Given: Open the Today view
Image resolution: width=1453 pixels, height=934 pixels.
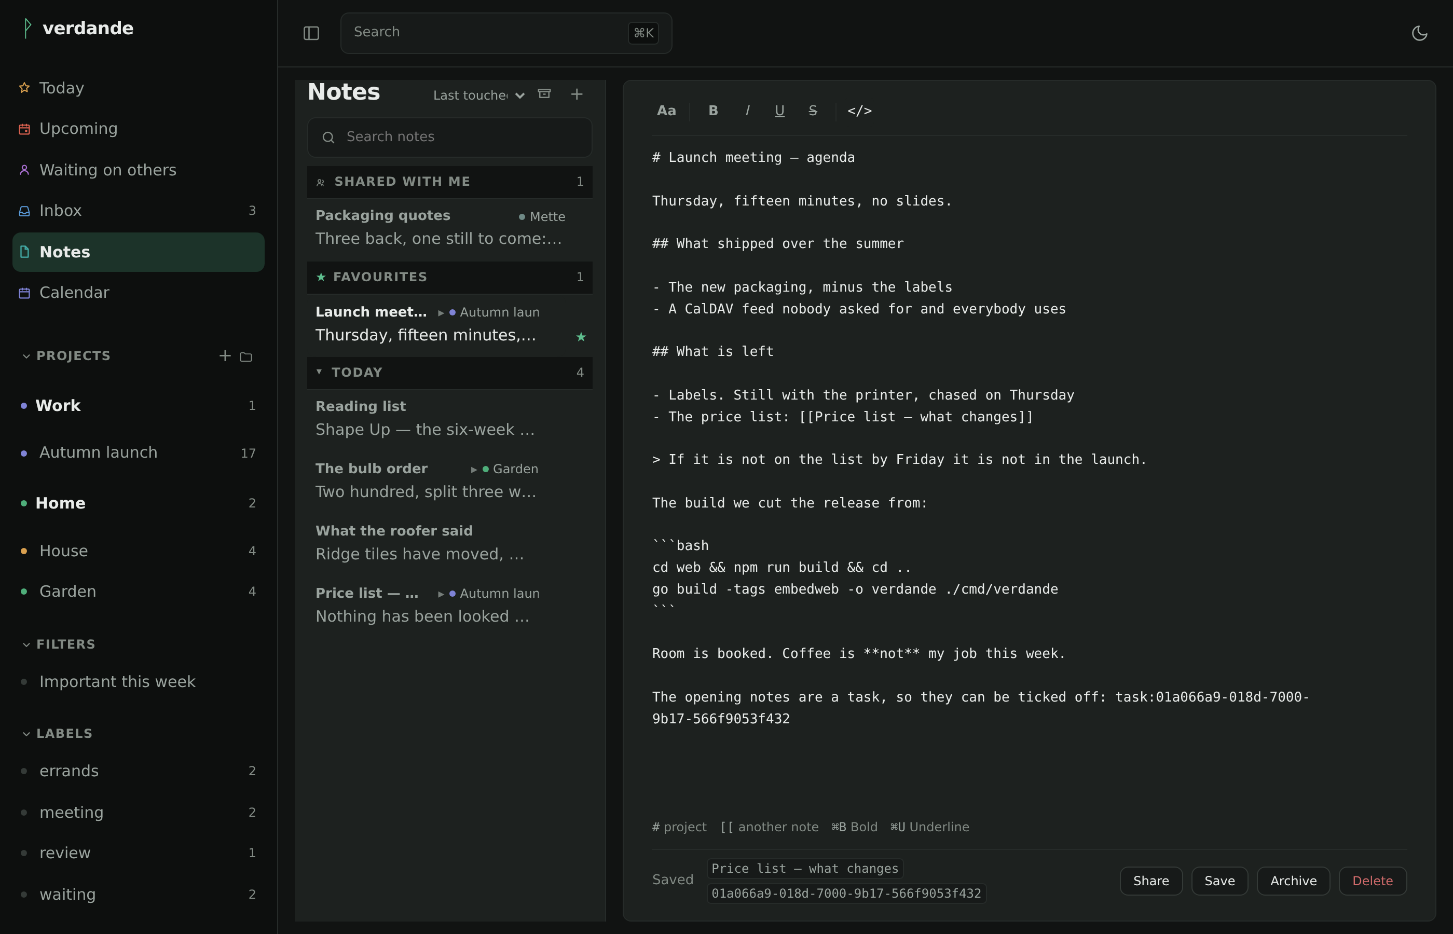Looking at the screenshot, I should (x=138, y=88).
